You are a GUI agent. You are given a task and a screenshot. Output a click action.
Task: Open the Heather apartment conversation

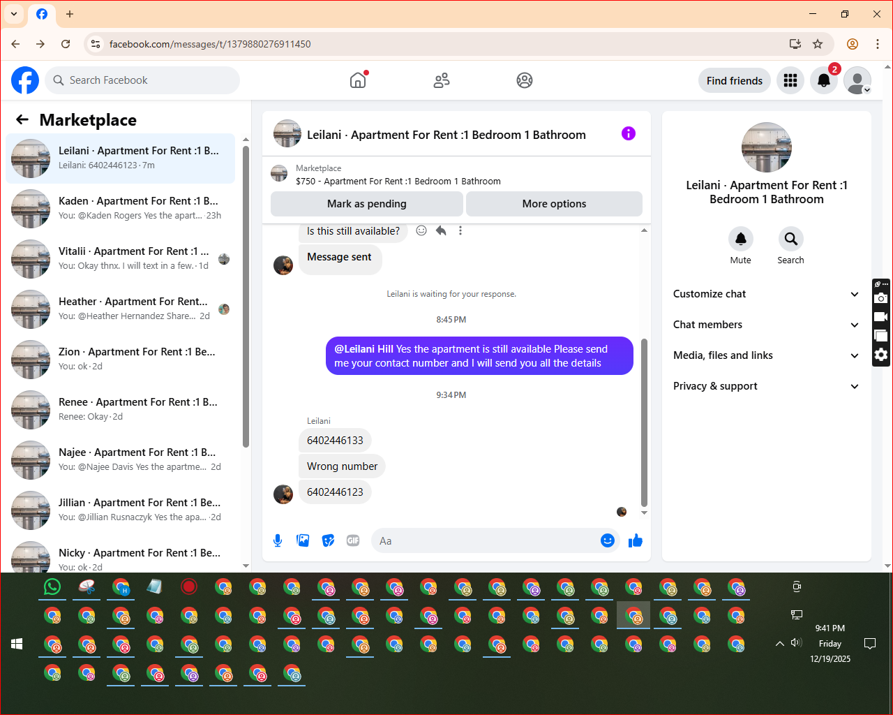click(121, 309)
